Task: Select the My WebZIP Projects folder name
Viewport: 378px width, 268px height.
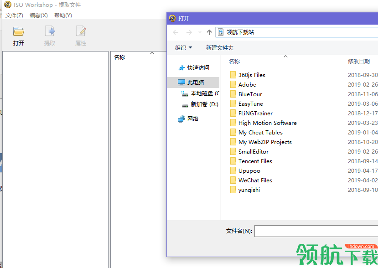Action: pyautogui.click(x=265, y=142)
